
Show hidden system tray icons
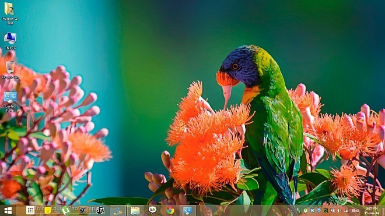[292, 211]
